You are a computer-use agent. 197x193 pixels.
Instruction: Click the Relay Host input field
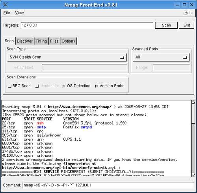[84, 67]
